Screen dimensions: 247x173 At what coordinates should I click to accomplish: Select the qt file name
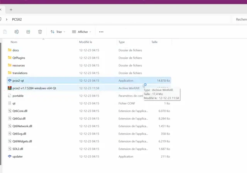[x=14, y=103]
